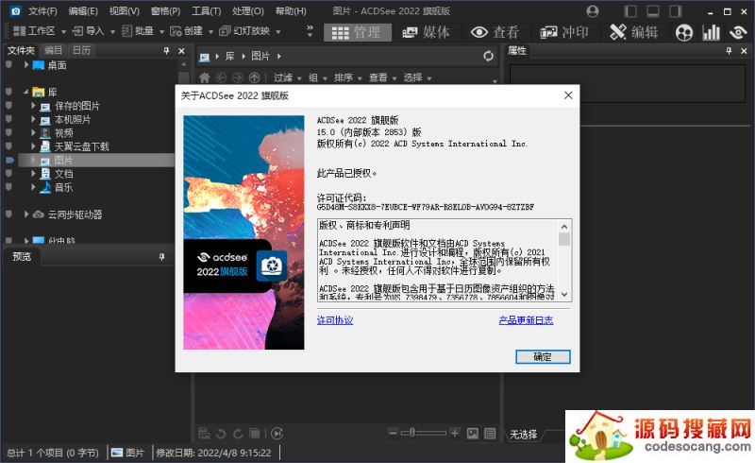
Task: Open the user account profile icon
Action: [x=593, y=11]
